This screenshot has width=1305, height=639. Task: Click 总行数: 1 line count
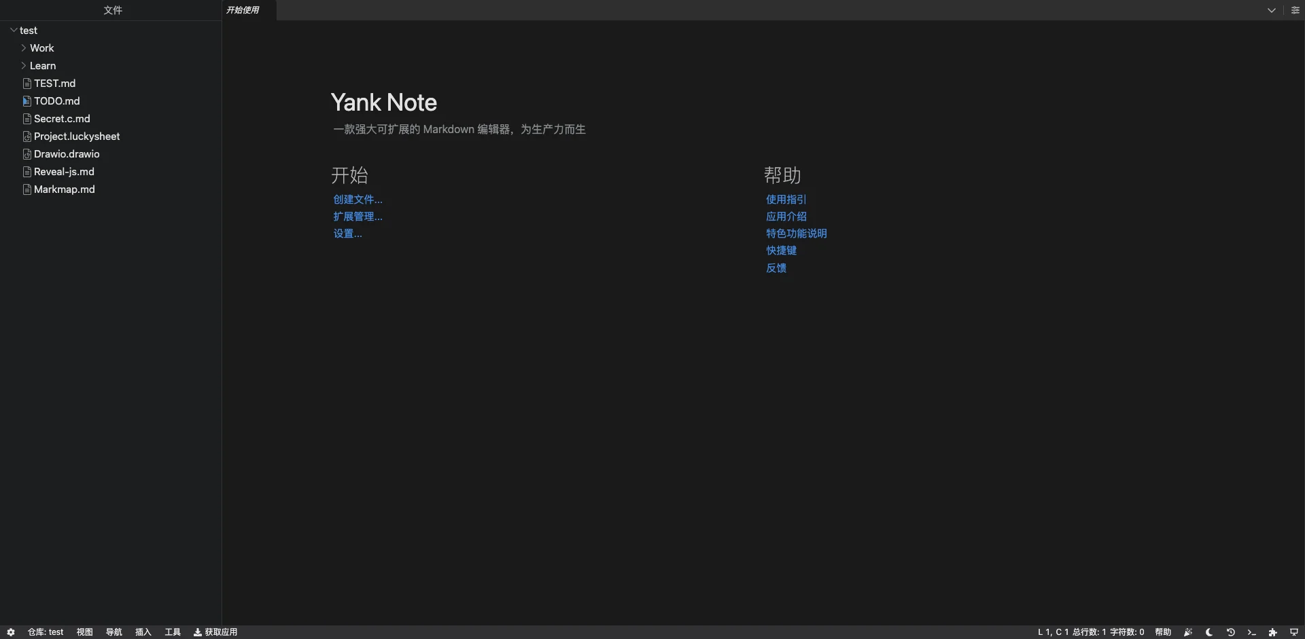[1090, 632]
